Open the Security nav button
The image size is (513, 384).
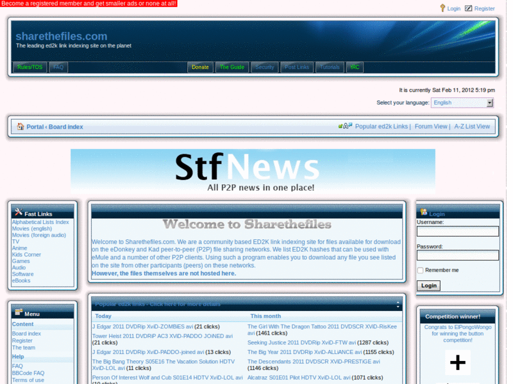tap(264, 67)
